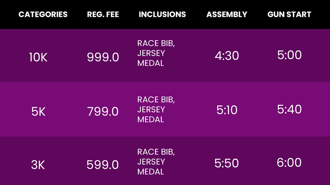Select the 5K category cell
The height and width of the screenshot is (185, 330).
(x=38, y=112)
